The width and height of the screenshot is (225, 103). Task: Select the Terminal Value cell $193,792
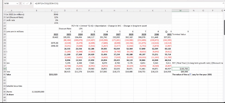180,69
